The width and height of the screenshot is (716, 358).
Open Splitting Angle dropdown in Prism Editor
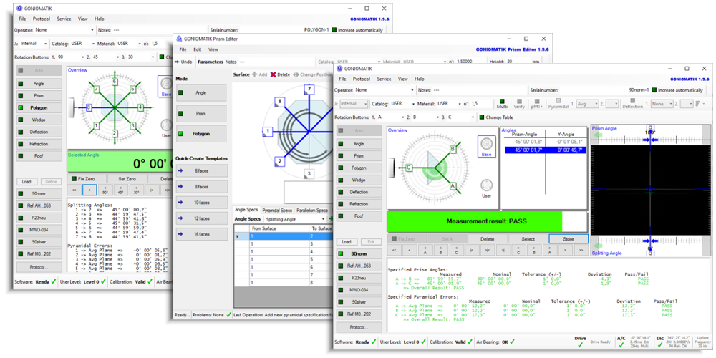click(295, 219)
